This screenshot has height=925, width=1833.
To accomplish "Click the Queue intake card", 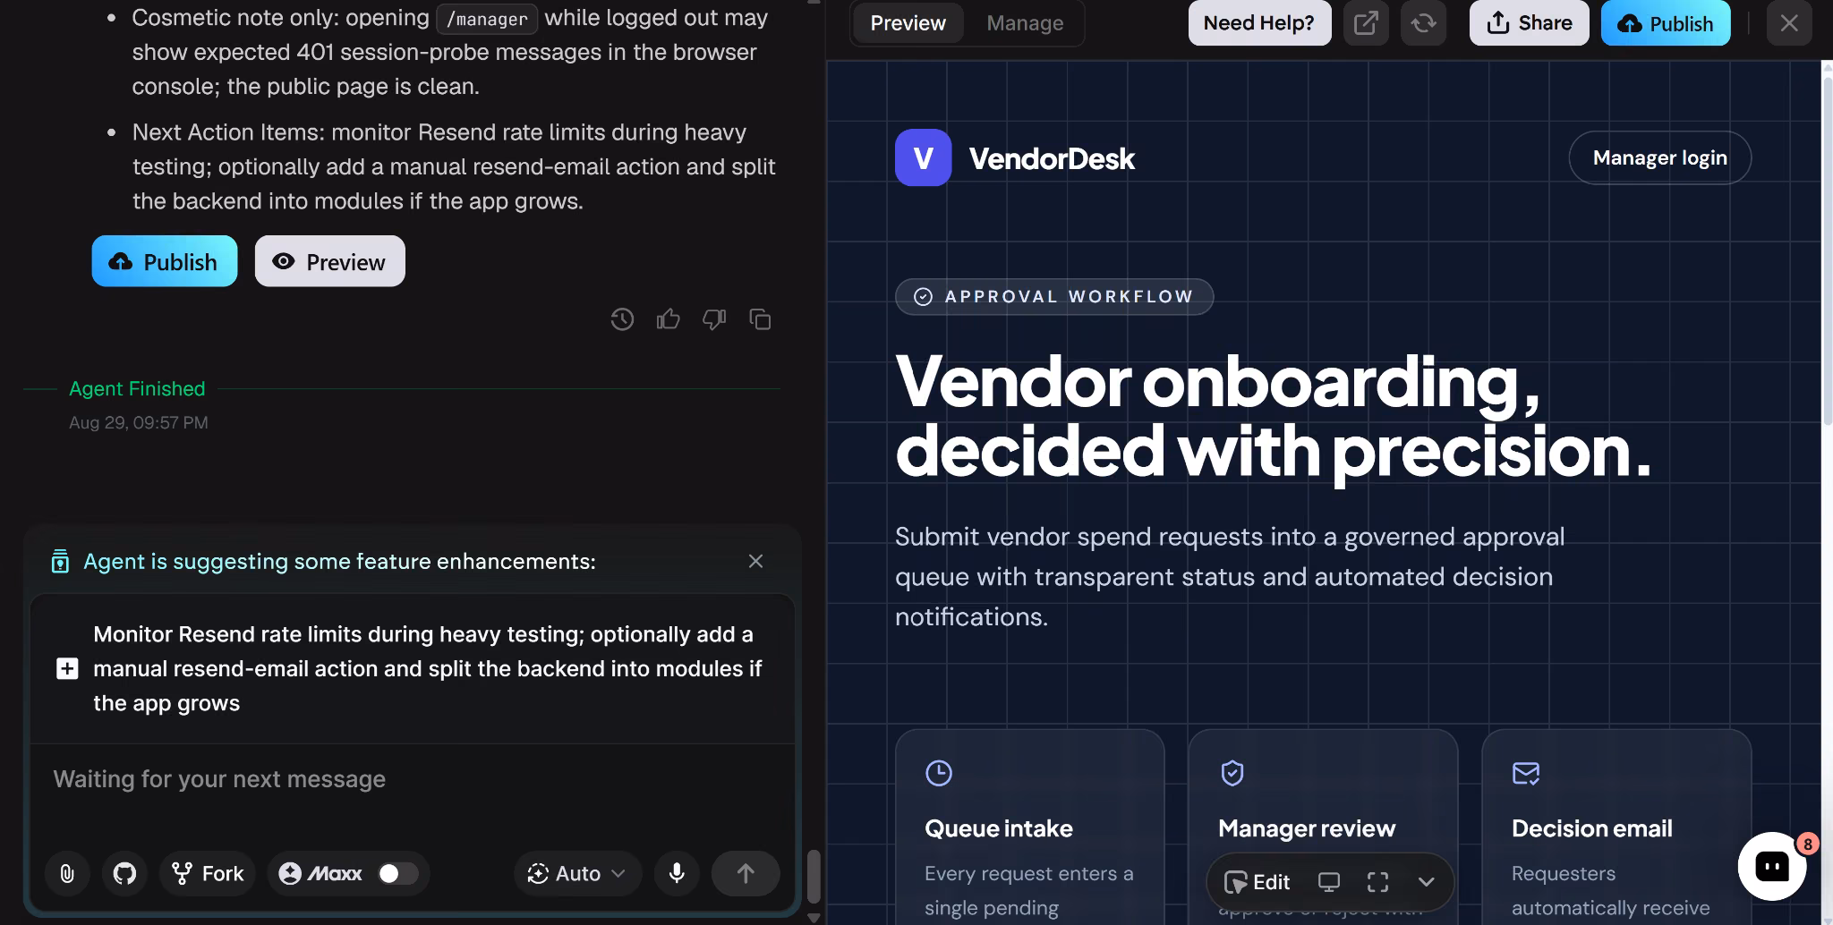I will (x=1029, y=827).
